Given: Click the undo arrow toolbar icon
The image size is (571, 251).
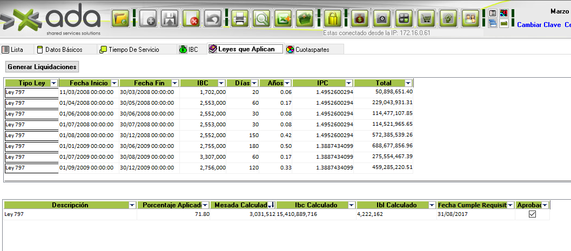Looking at the screenshot, I should click(x=214, y=19).
